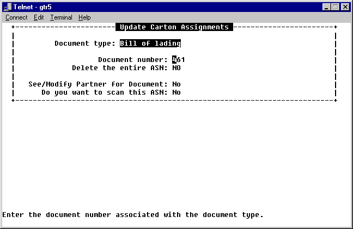The image size is (353, 229).
Task: Click the scan this ASN No value
Action: [176, 92]
